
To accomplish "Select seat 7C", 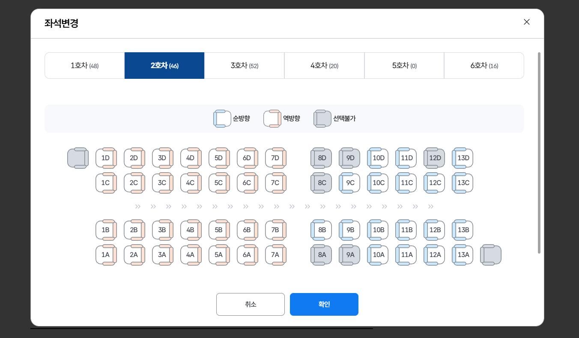I will 275,183.
